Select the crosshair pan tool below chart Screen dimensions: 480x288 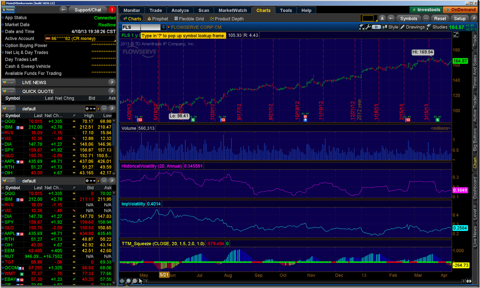pyautogui.click(x=122, y=281)
